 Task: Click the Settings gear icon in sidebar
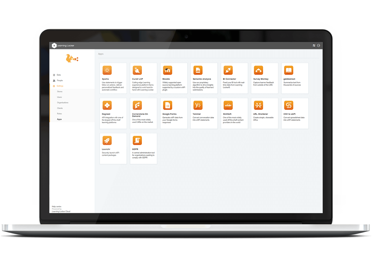[54, 86]
